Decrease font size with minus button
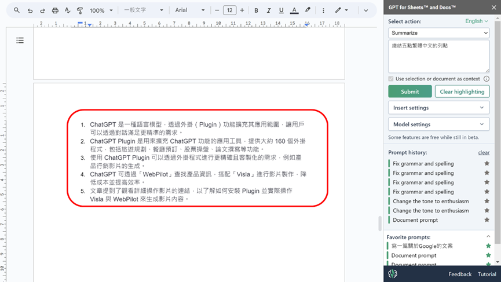This screenshot has height=282, width=501. click(217, 10)
